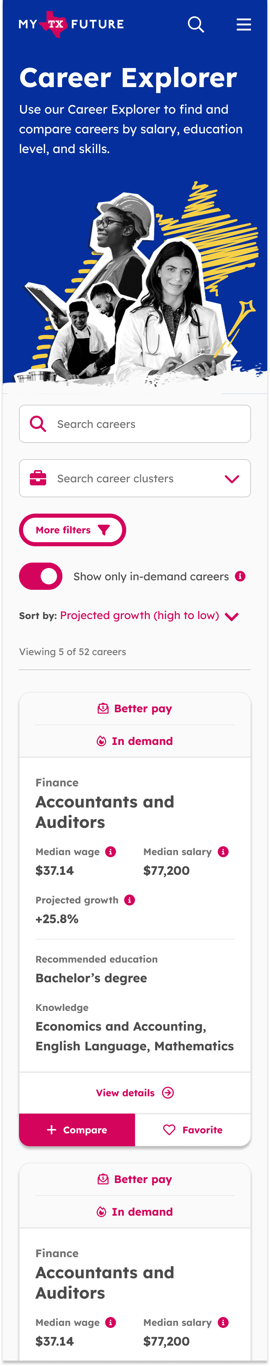Click Median salary info icon in second card
The image size is (270, 1366).
click(224, 1322)
